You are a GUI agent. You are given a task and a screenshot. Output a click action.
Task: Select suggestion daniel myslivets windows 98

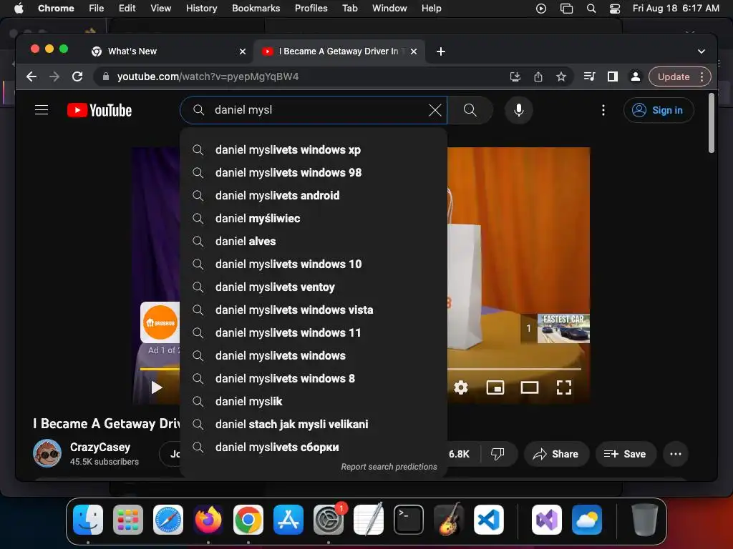(x=314, y=173)
